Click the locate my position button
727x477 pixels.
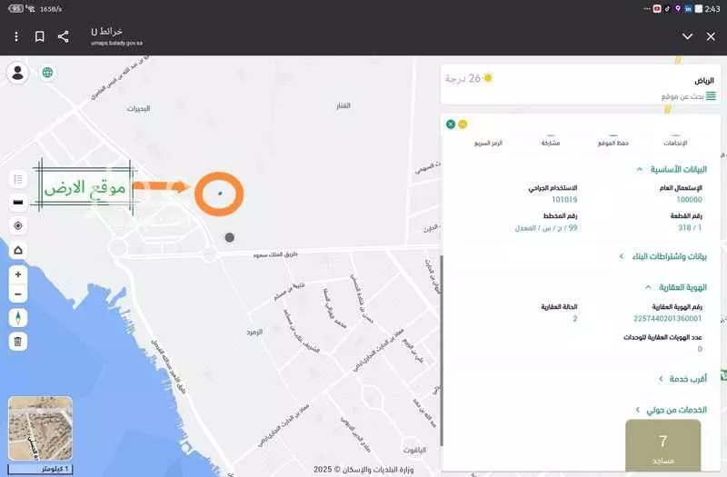pyautogui.click(x=18, y=225)
